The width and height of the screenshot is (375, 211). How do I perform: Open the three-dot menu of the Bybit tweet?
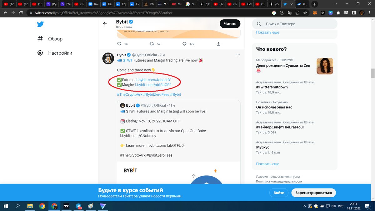pyautogui.click(x=238, y=55)
